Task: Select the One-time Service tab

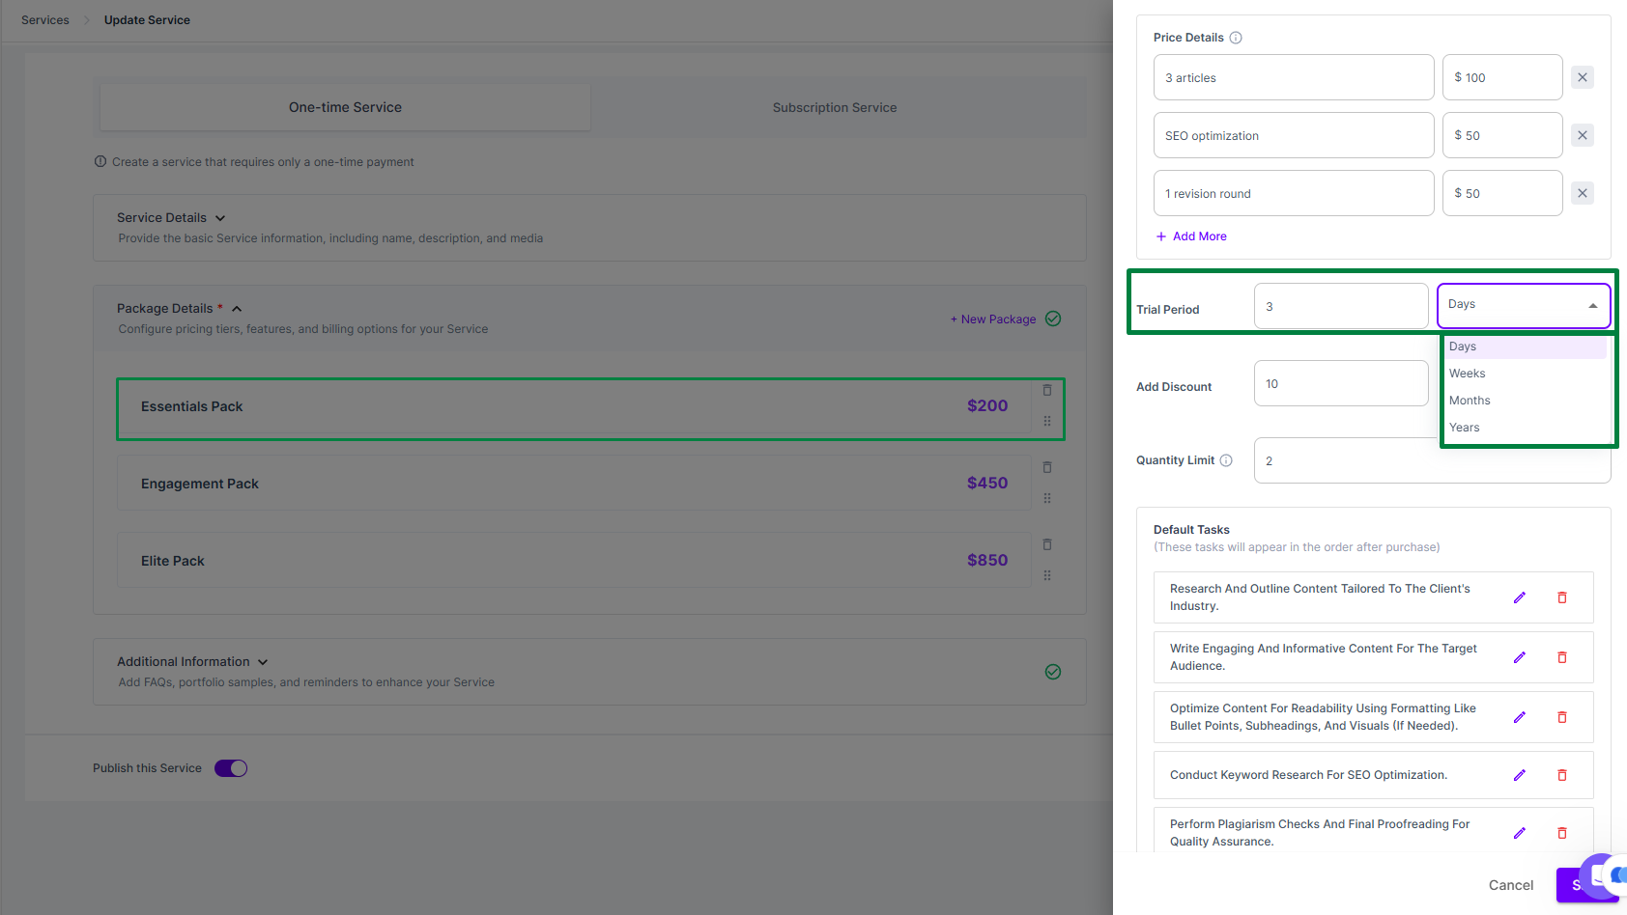Action: click(x=345, y=108)
